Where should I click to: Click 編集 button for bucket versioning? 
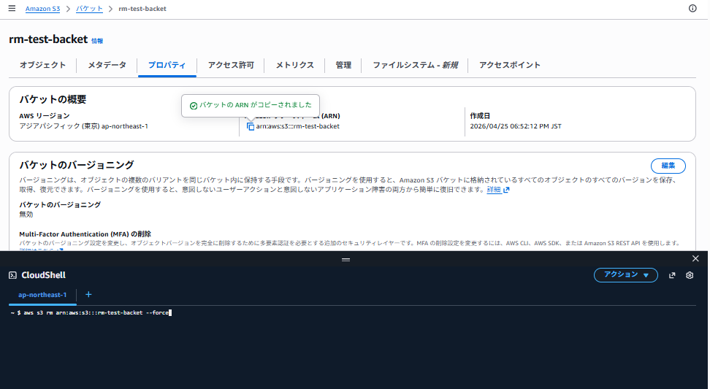point(668,166)
